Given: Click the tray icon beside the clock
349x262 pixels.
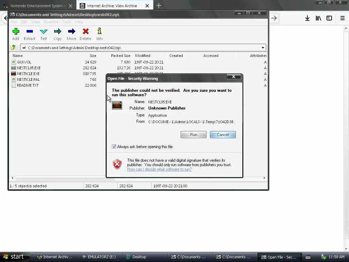Looking at the screenshot, I should [x=324, y=257].
